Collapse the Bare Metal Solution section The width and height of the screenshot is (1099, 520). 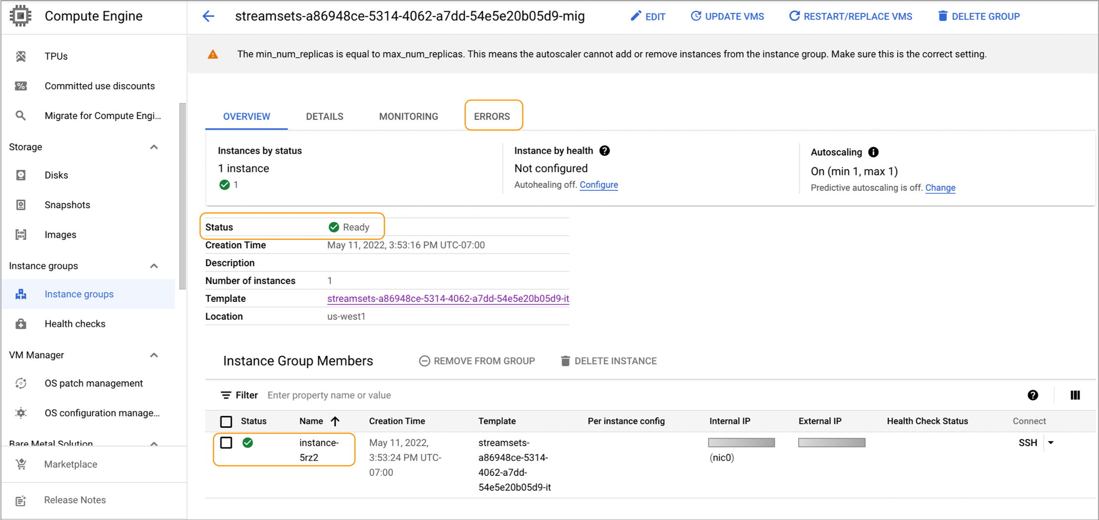[154, 443]
